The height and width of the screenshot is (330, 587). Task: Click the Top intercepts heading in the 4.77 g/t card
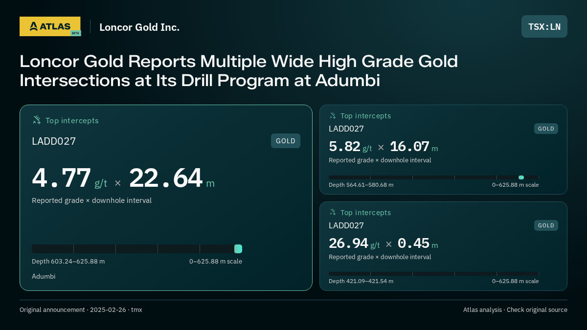72,120
